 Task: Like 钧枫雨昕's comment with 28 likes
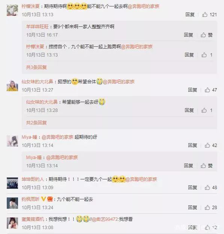point(207,208)
